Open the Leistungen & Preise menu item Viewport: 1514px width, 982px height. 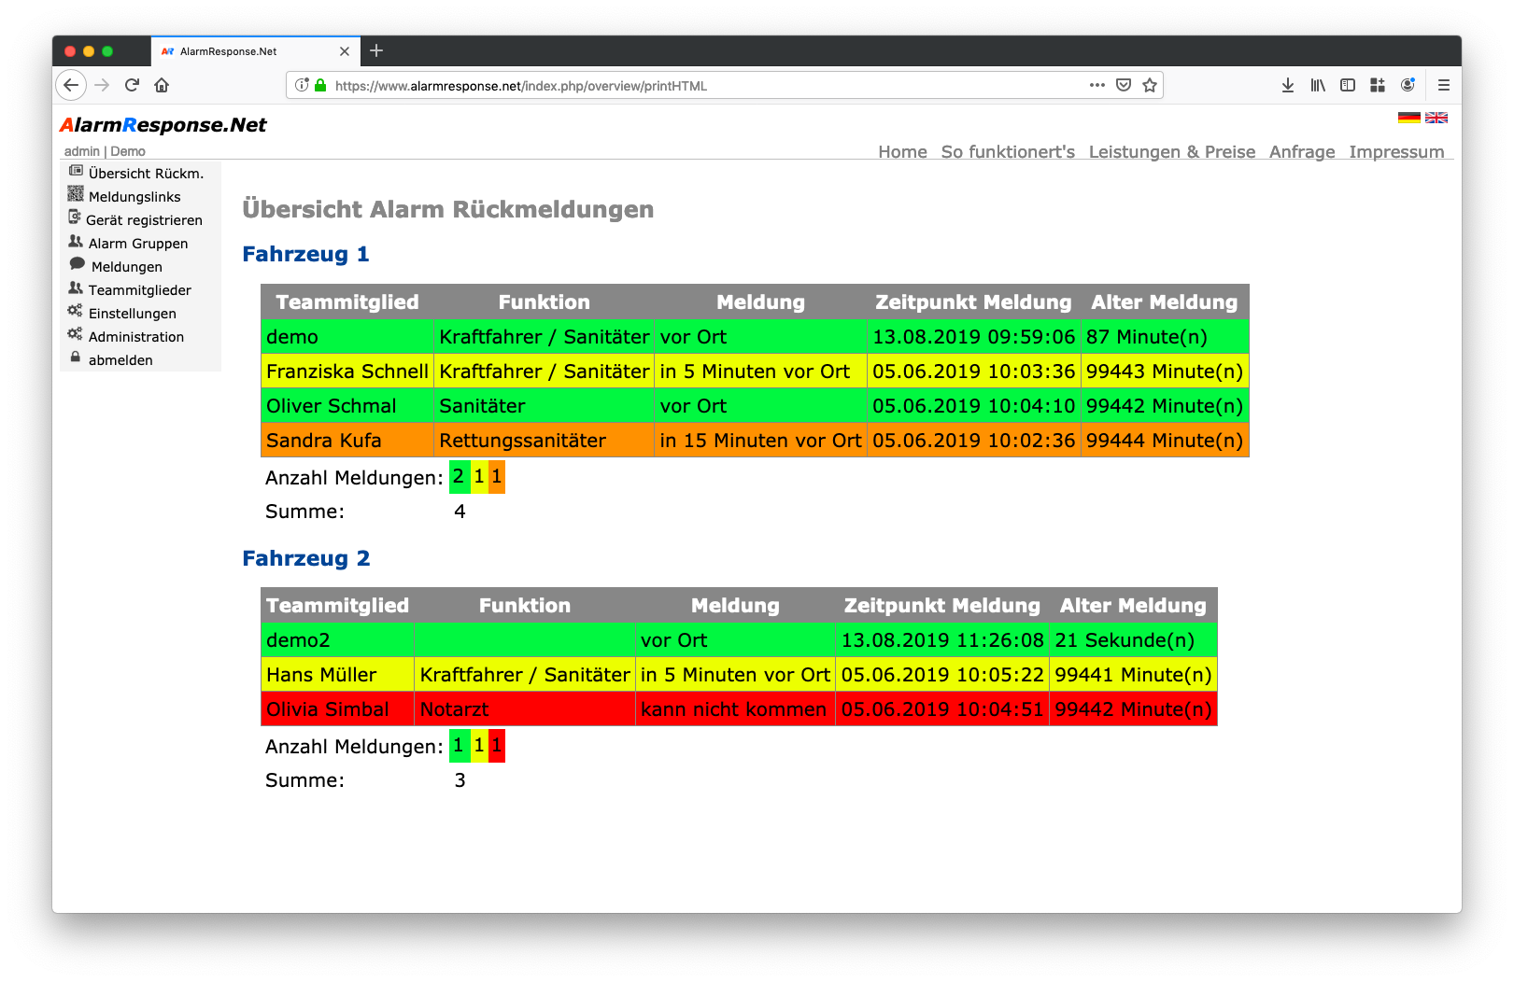(1171, 151)
